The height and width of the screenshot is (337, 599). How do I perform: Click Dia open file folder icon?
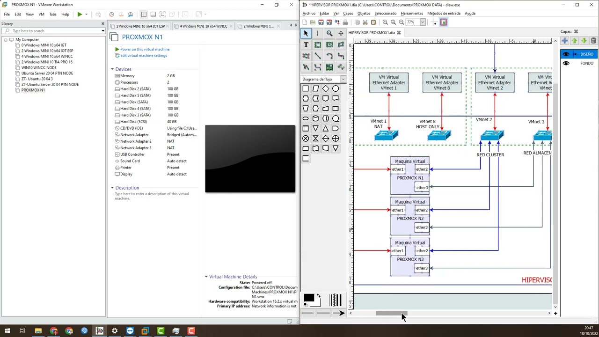313,22
